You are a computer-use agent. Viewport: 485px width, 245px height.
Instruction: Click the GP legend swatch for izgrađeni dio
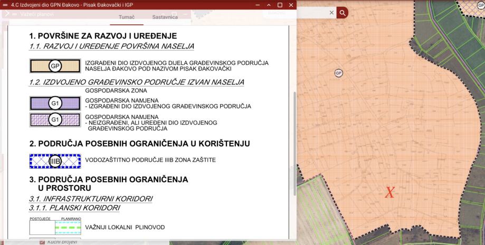click(x=55, y=66)
